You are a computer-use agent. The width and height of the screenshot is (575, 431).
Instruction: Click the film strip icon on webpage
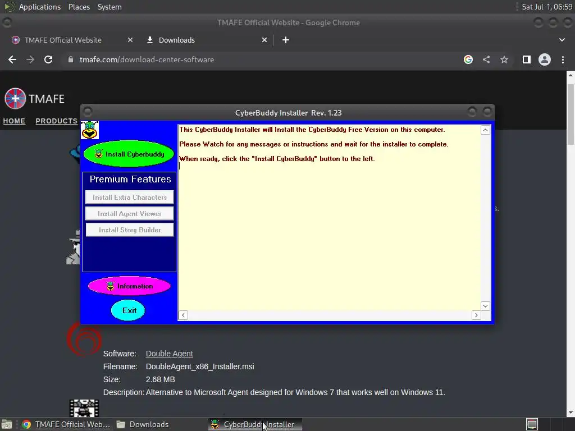[x=84, y=409]
